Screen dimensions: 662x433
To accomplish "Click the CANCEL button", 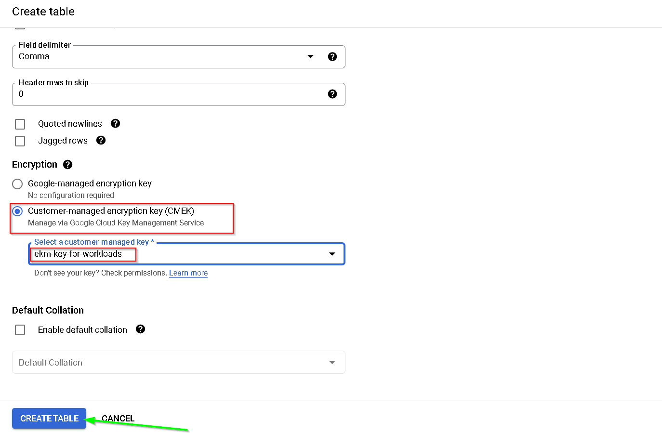I will [x=118, y=419].
